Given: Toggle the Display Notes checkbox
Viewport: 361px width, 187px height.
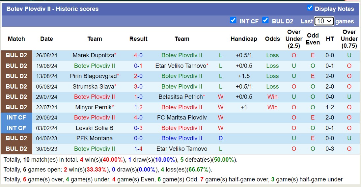Looking at the screenshot, I should pyautogui.click(x=310, y=8).
